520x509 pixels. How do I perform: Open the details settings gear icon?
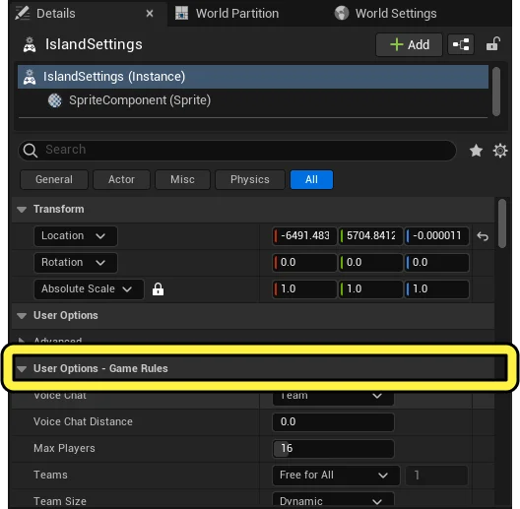pos(500,151)
